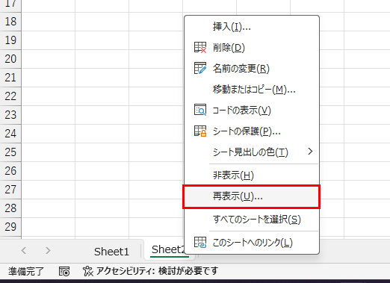Select row header 19
Viewport: 390px width, 283px height.
[x=10, y=40]
